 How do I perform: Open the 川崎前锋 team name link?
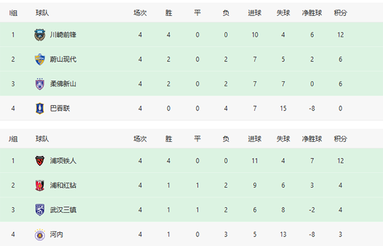click(x=63, y=35)
